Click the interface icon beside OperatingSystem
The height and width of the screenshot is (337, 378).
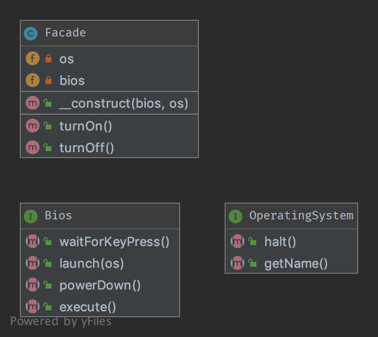click(x=236, y=216)
